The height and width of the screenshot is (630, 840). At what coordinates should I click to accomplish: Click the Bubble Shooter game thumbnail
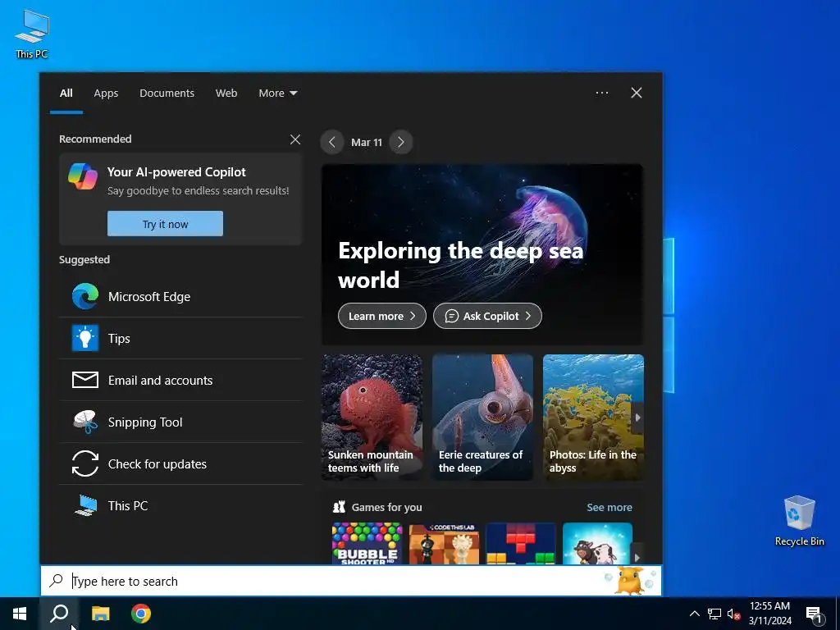pos(367,543)
